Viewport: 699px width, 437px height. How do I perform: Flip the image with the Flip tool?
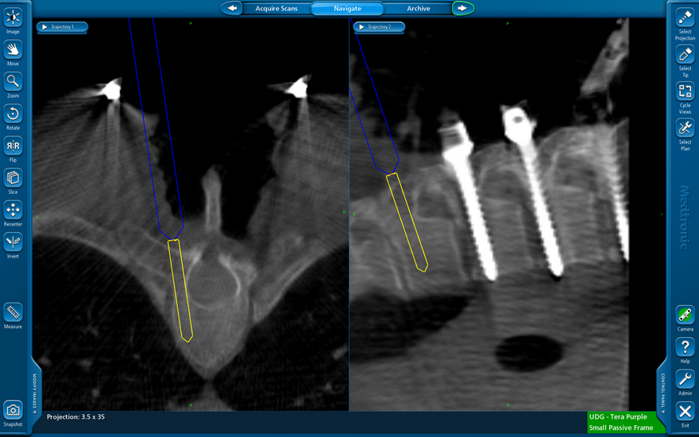(x=13, y=146)
